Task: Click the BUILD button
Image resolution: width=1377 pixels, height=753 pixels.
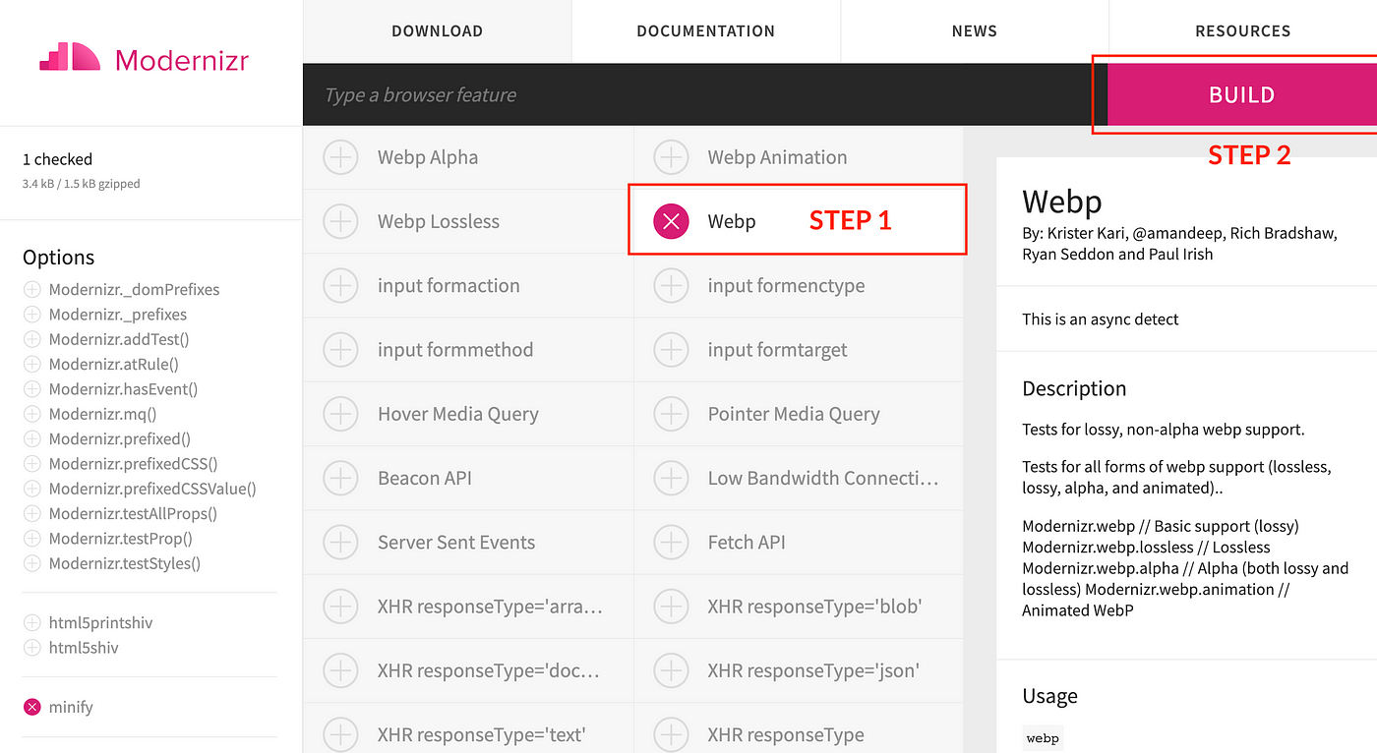Action: pos(1242,95)
